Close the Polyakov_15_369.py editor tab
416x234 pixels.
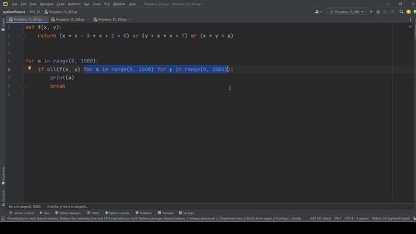[130, 19]
